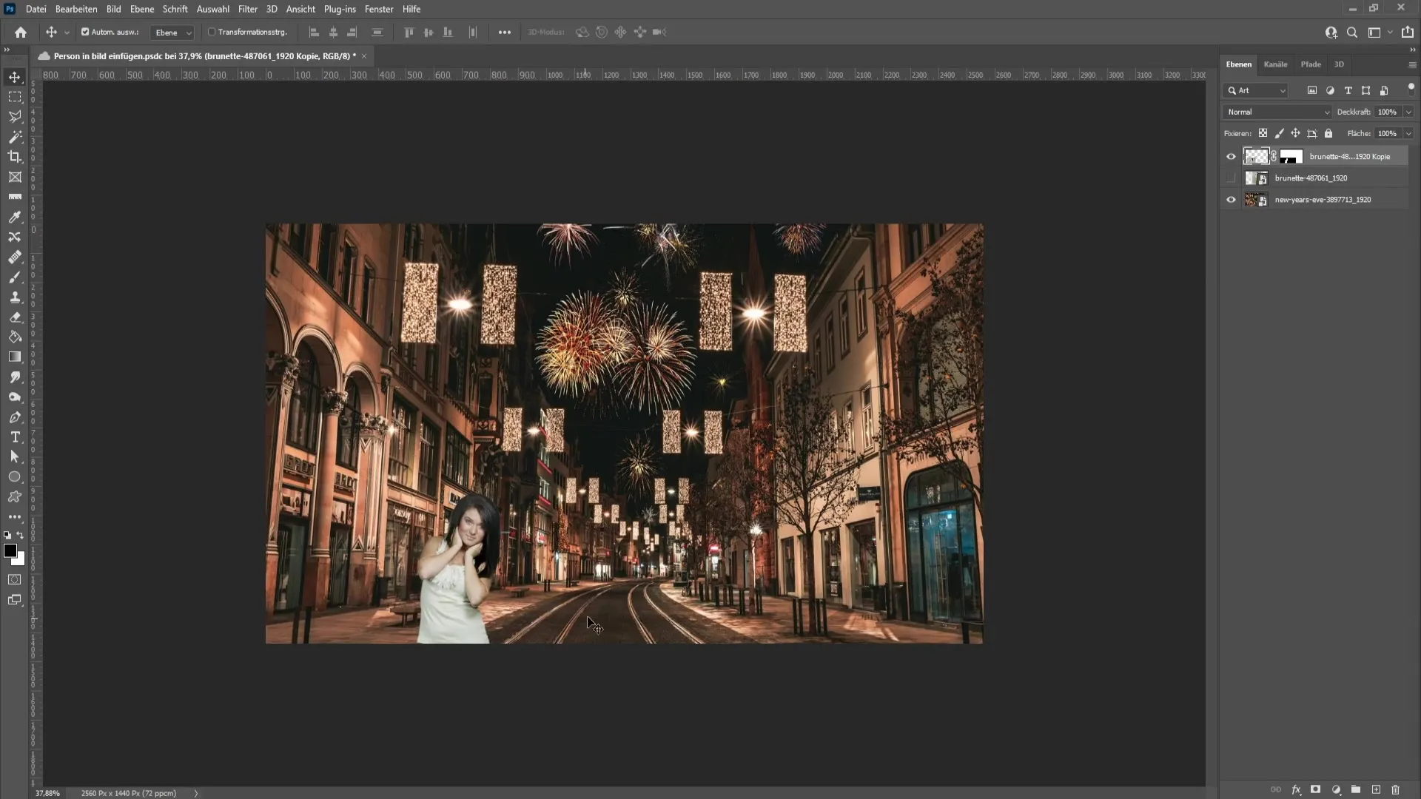
Task: Select the Crop tool
Action: [15, 157]
